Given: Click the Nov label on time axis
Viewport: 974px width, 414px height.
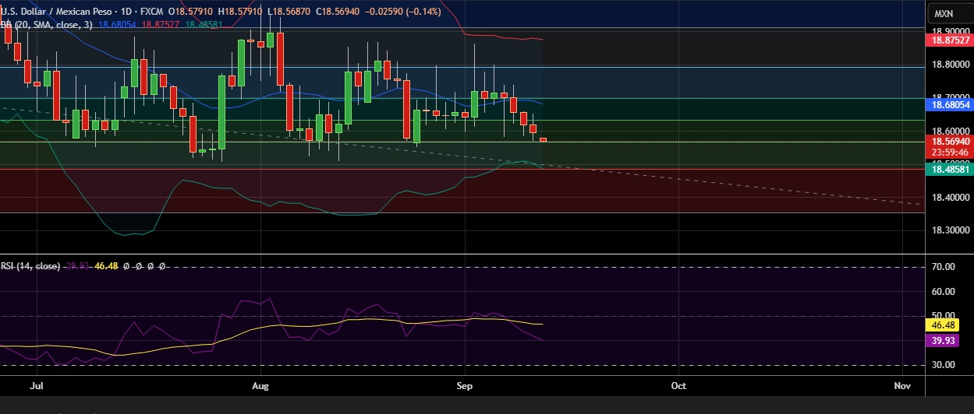Looking at the screenshot, I should point(902,385).
